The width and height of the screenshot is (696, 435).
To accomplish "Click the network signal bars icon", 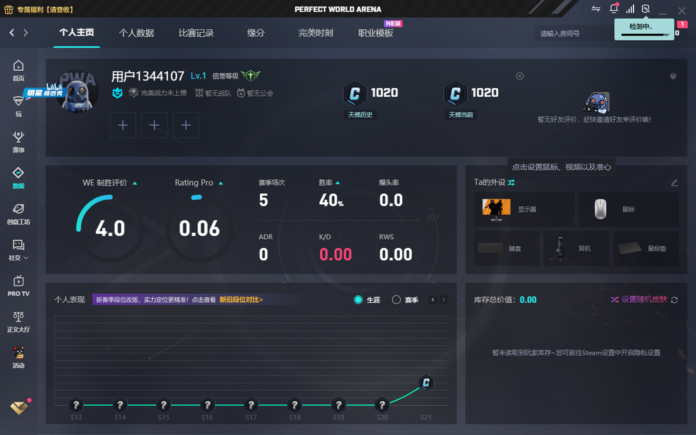I will [x=630, y=9].
